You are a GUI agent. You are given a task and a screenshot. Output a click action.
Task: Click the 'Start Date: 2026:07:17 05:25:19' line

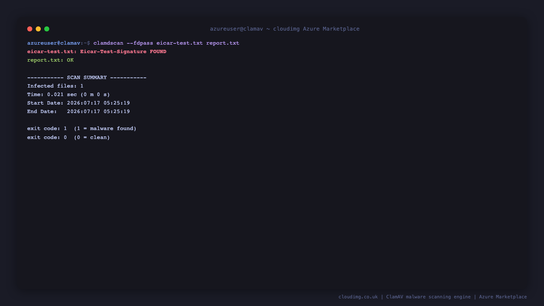click(x=79, y=103)
